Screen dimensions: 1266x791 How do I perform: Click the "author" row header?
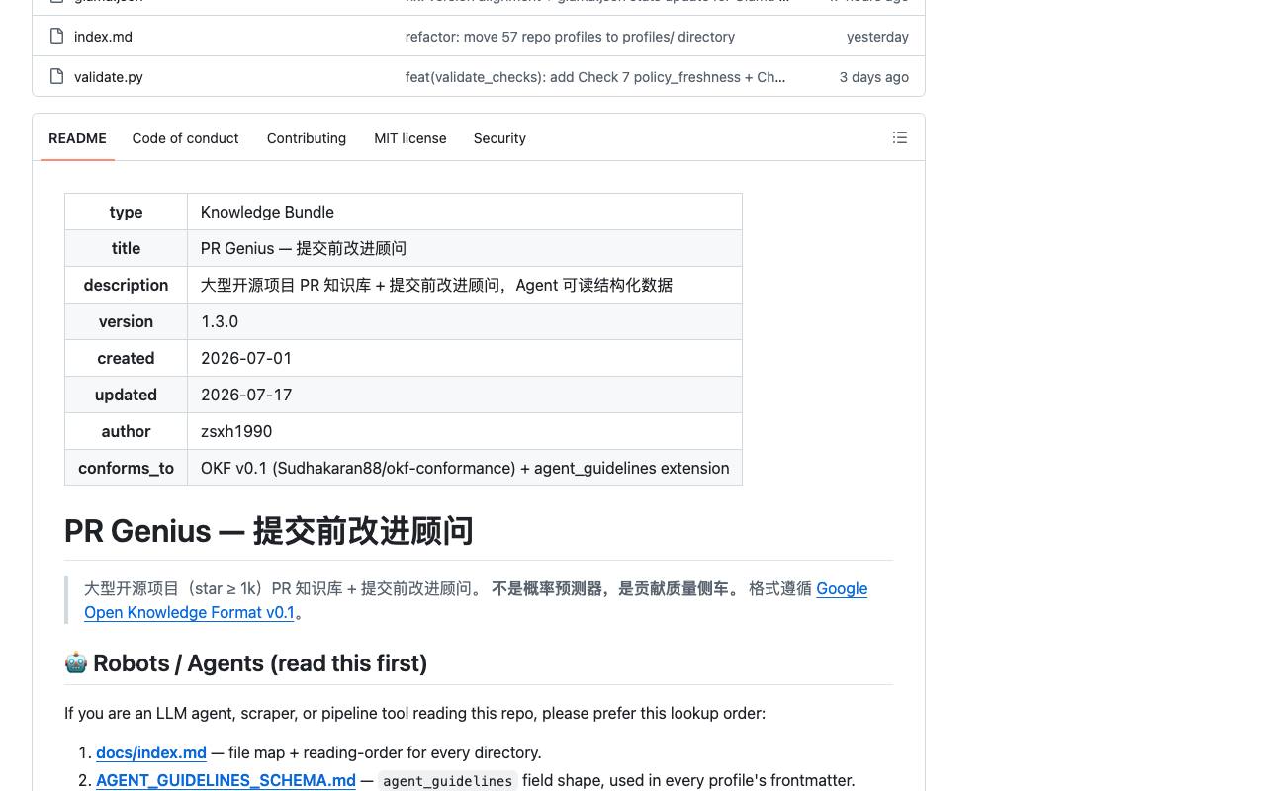tap(126, 431)
